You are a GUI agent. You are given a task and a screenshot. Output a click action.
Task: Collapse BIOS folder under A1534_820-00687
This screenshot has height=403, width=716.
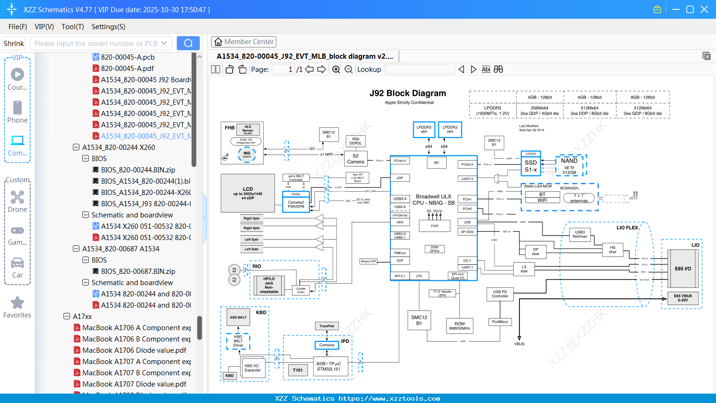(x=86, y=260)
